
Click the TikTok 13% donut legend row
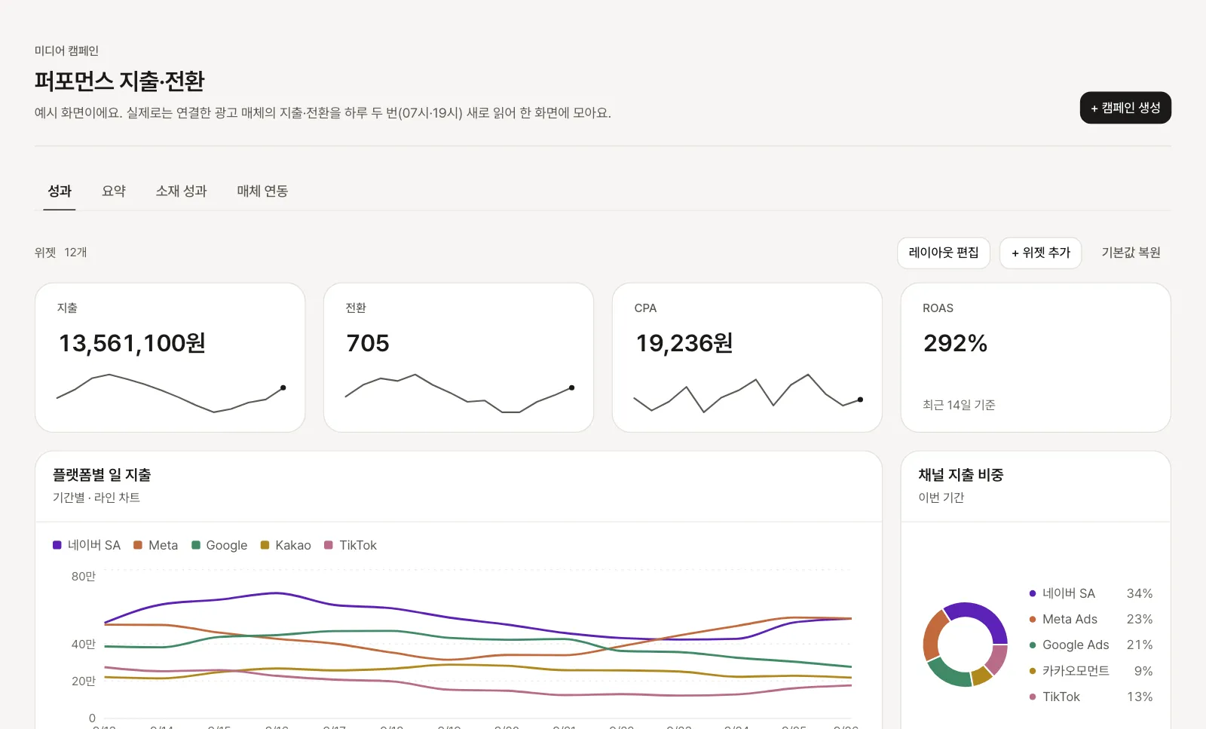tap(1091, 697)
